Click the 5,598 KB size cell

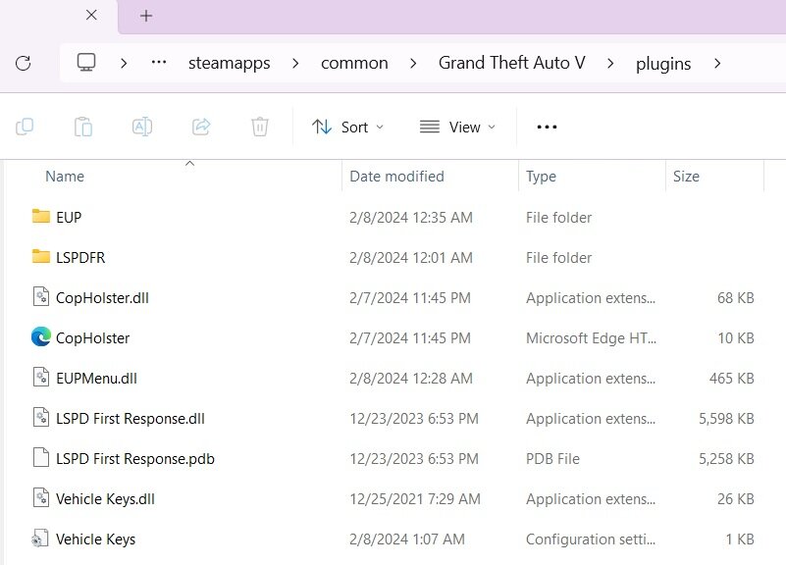[726, 419]
